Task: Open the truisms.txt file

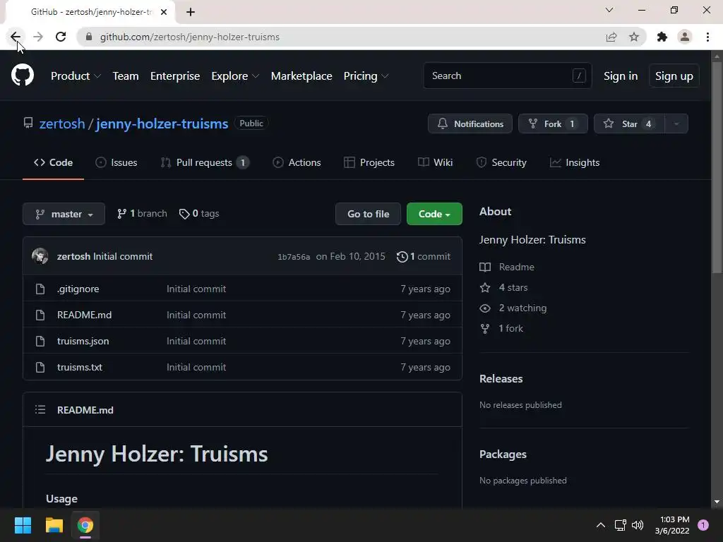Action: click(80, 367)
